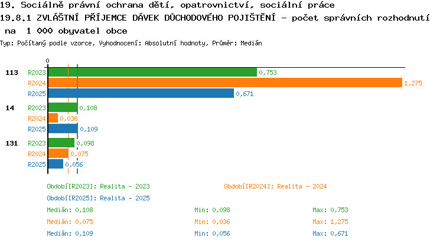443x244 pixels.
Task: Select the green bar labeled 0,108
Action: 63,108
